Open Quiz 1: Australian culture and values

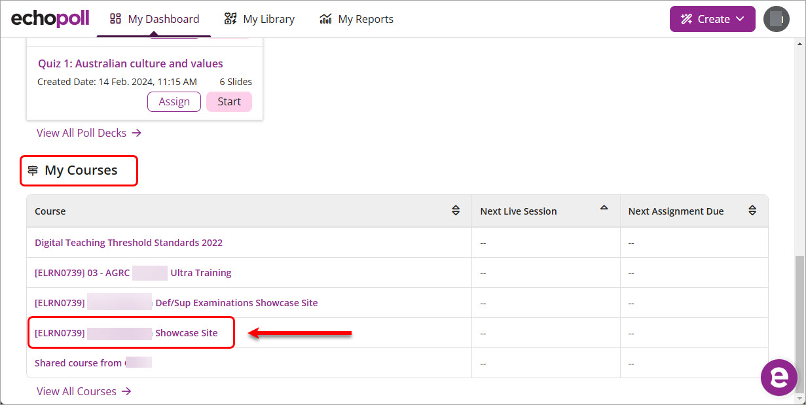point(130,63)
